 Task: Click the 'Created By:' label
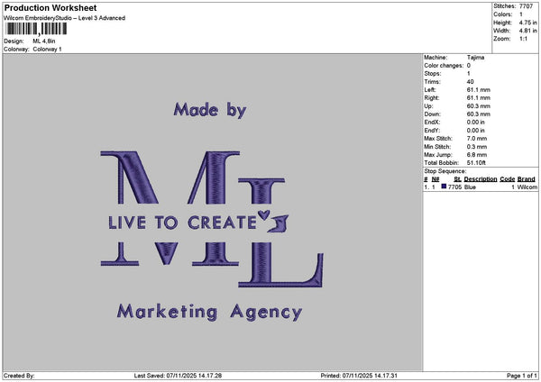coord(19,376)
